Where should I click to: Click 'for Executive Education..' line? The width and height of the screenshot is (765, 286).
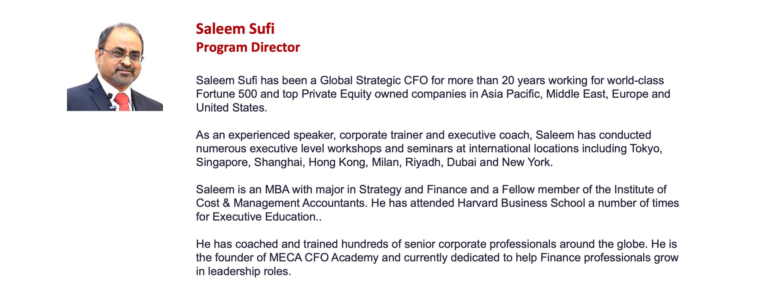click(258, 217)
